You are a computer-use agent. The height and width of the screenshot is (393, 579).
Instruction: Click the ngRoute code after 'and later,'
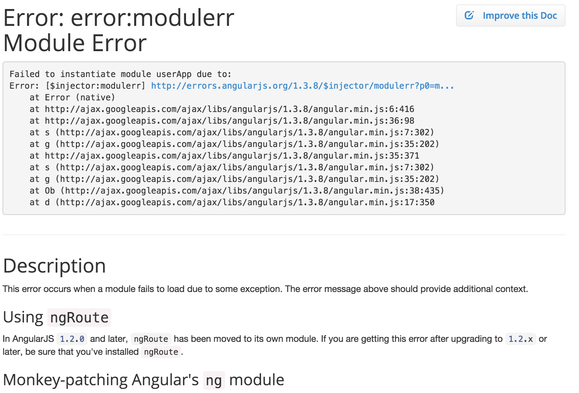point(151,339)
